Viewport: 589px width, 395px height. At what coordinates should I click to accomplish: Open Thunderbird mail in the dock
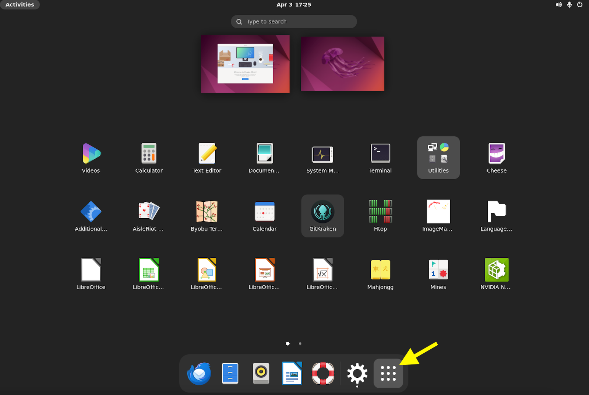199,373
